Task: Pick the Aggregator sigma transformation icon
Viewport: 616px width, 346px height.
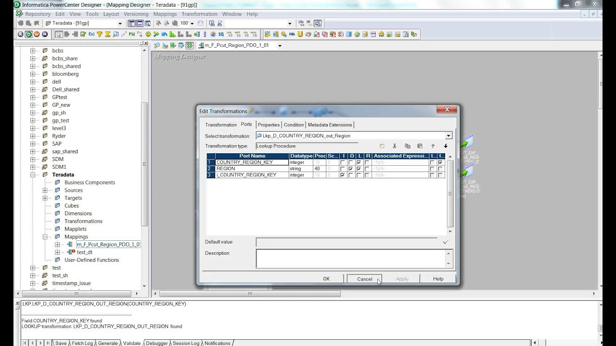Action: click(108, 34)
